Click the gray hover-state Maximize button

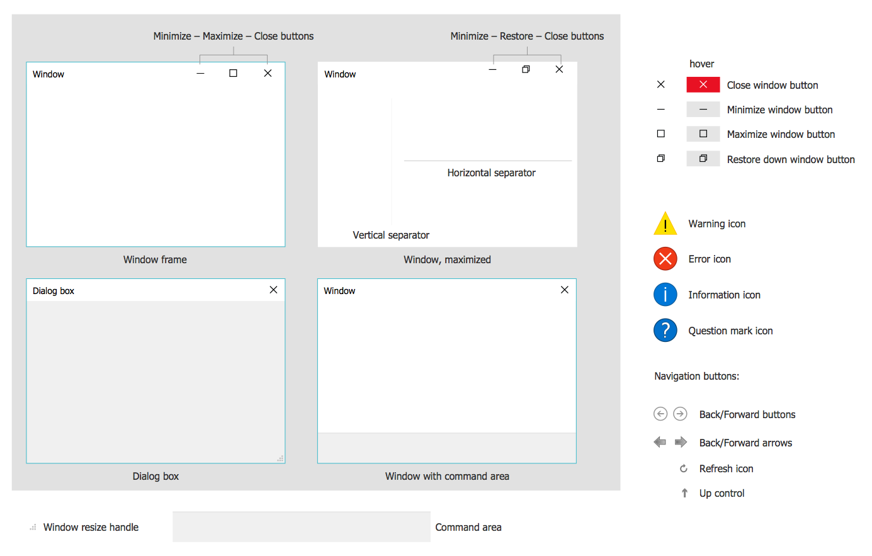703,133
